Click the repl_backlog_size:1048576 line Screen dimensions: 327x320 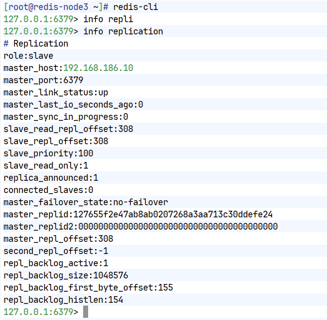[x=66, y=276]
